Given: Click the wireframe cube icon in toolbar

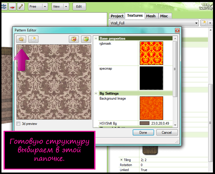Looking at the screenshot, I should (4, 6).
